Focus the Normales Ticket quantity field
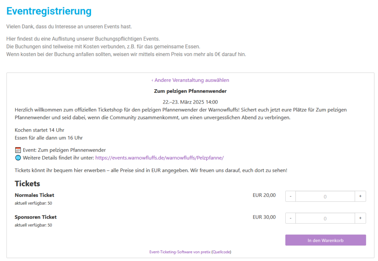 (325, 196)
